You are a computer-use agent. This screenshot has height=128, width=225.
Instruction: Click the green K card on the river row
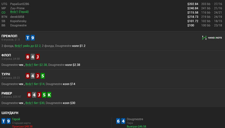(49, 95)
